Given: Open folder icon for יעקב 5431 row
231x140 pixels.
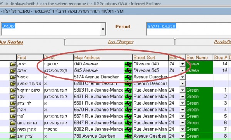Looking at the screenshot, I should click(x=13, y=97).
